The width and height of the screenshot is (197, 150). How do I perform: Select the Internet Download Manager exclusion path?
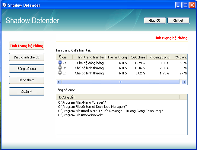tap(93, 107)
